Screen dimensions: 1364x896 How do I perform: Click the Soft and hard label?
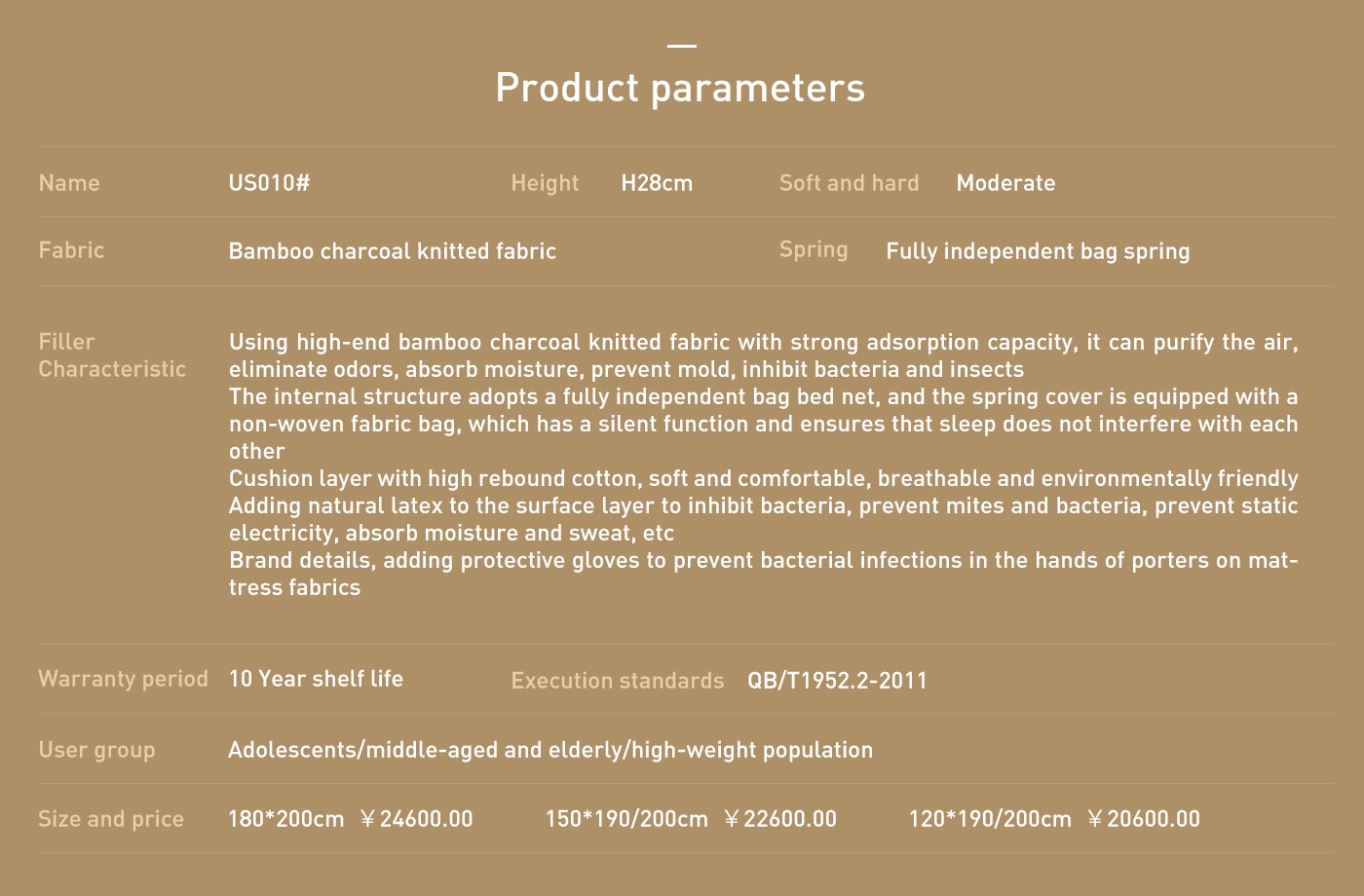[849, 183]
